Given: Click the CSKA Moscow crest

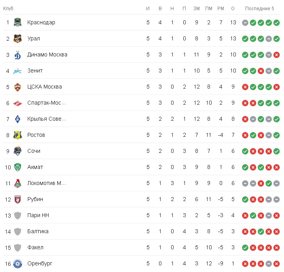Looking at the screenshot, I should (18, 87).
